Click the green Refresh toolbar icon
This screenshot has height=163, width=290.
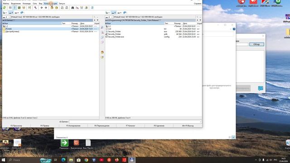(x=4, y=8)
